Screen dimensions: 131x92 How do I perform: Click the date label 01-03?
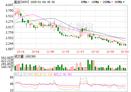[125, 52]
